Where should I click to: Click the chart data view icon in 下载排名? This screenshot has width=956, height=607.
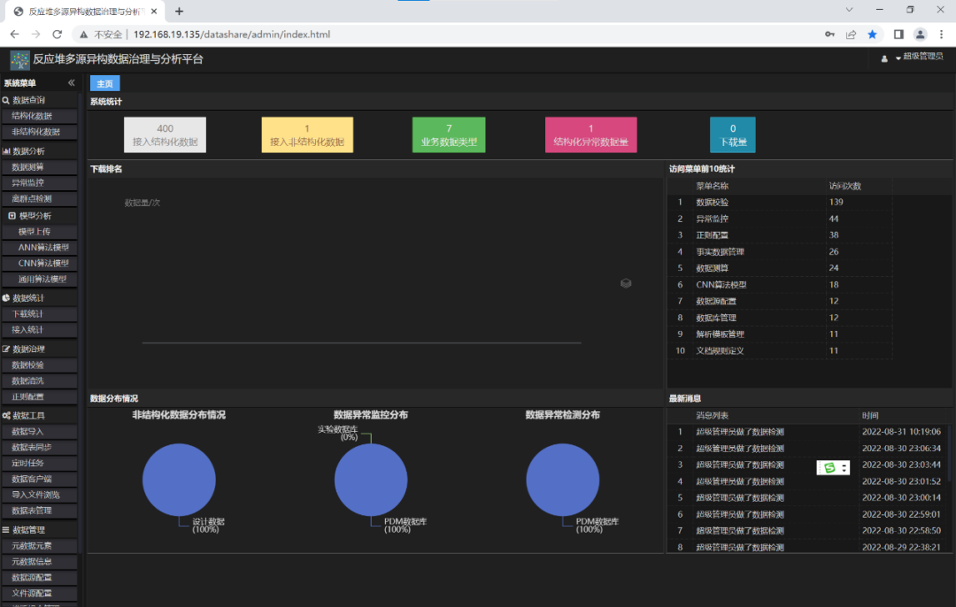point(626,283)
